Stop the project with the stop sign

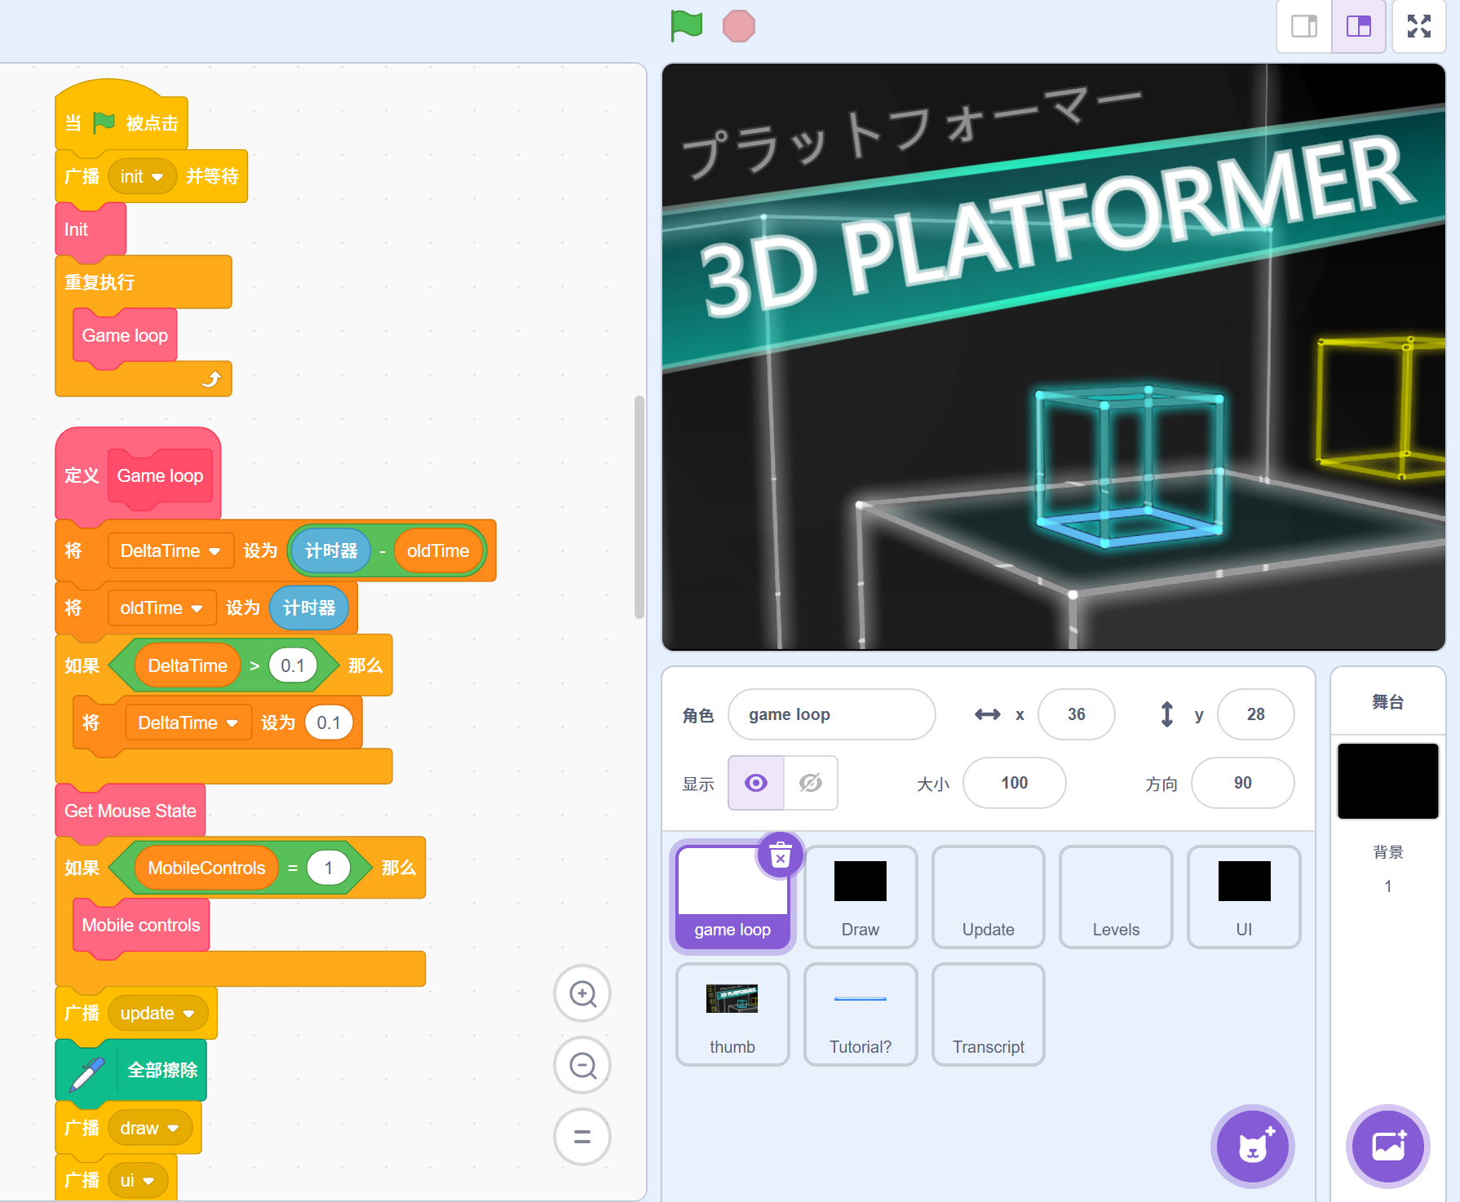click(739, 25)
